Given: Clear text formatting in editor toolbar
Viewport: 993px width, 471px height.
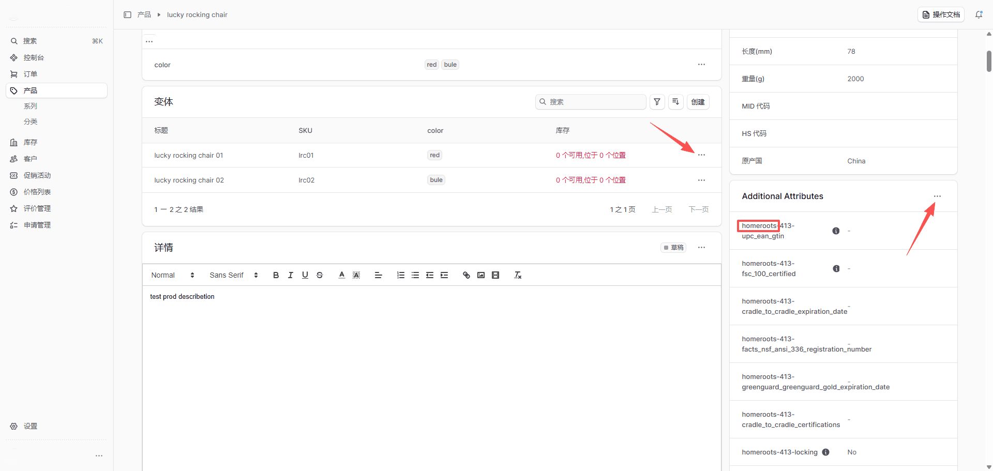Looking at the screenshot, I should (518, 275).
